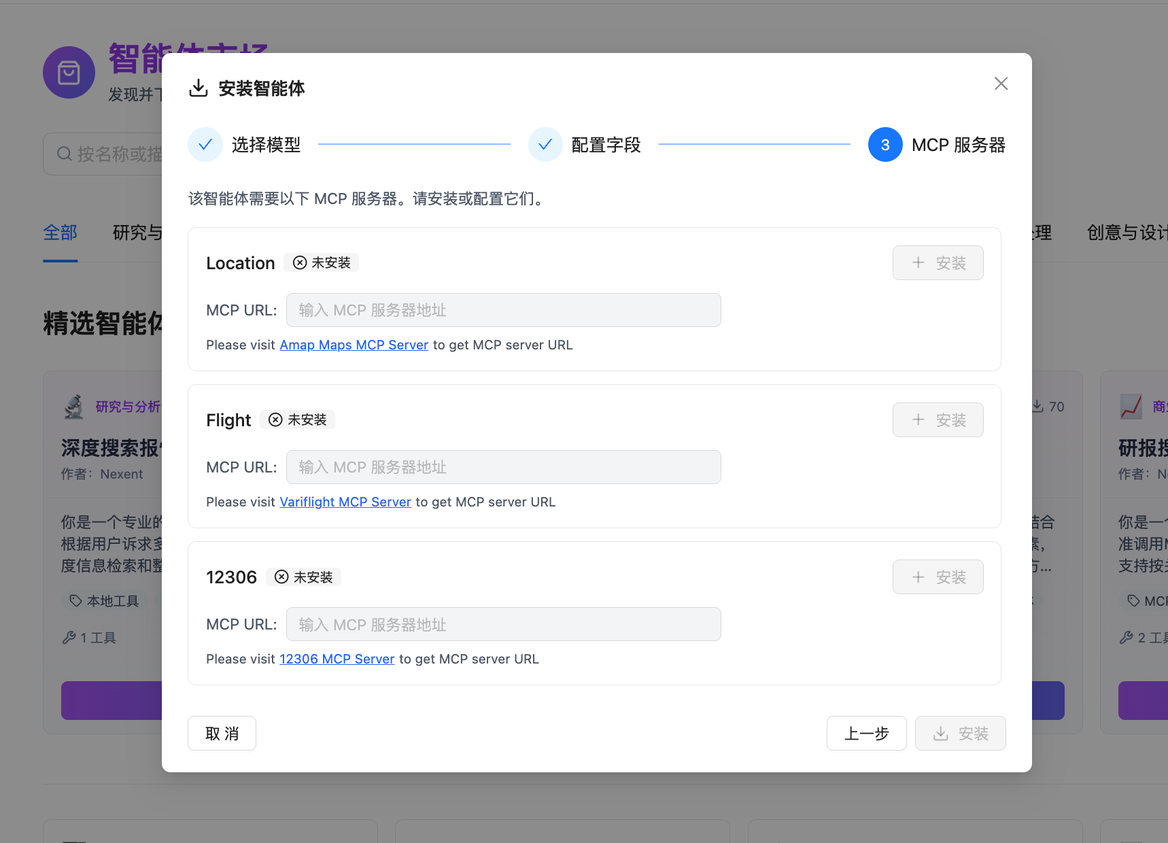Click the 配置字段 step checkmark icon
Image resolution: width=1168 pixels, height=843 pixels.
(545, 145)
